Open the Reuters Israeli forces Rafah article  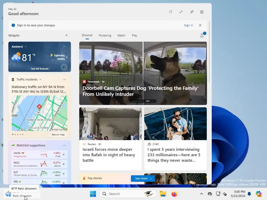click(110, 139)
